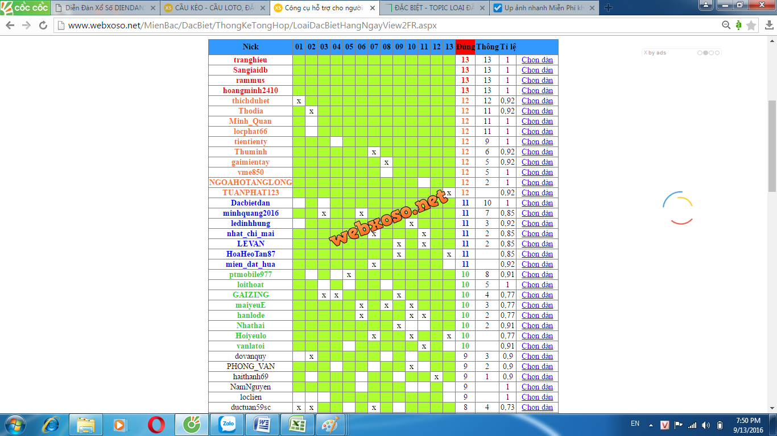This screenshot has height=436, width=777.
Task: Open the media player taskbar icon
Action: [x=120, y=425]
